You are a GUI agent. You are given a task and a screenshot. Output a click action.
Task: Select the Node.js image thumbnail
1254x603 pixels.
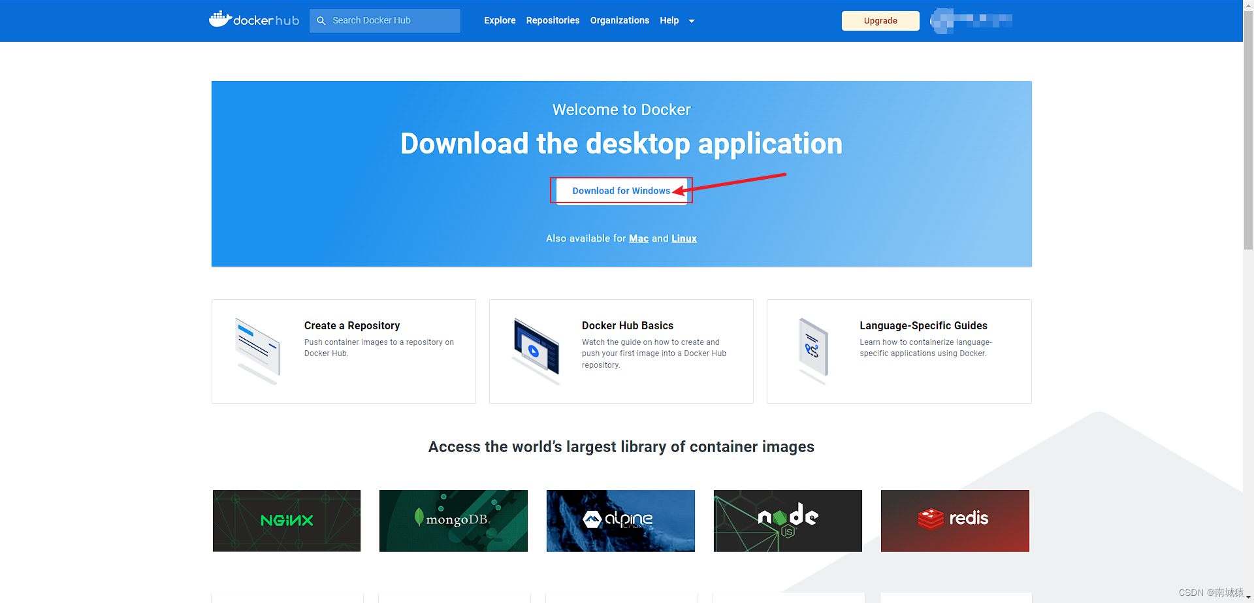tap(788, 521)
